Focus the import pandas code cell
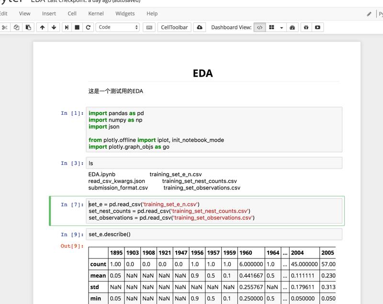This screenshot has width=383, height=304. (x=214, y=130)
